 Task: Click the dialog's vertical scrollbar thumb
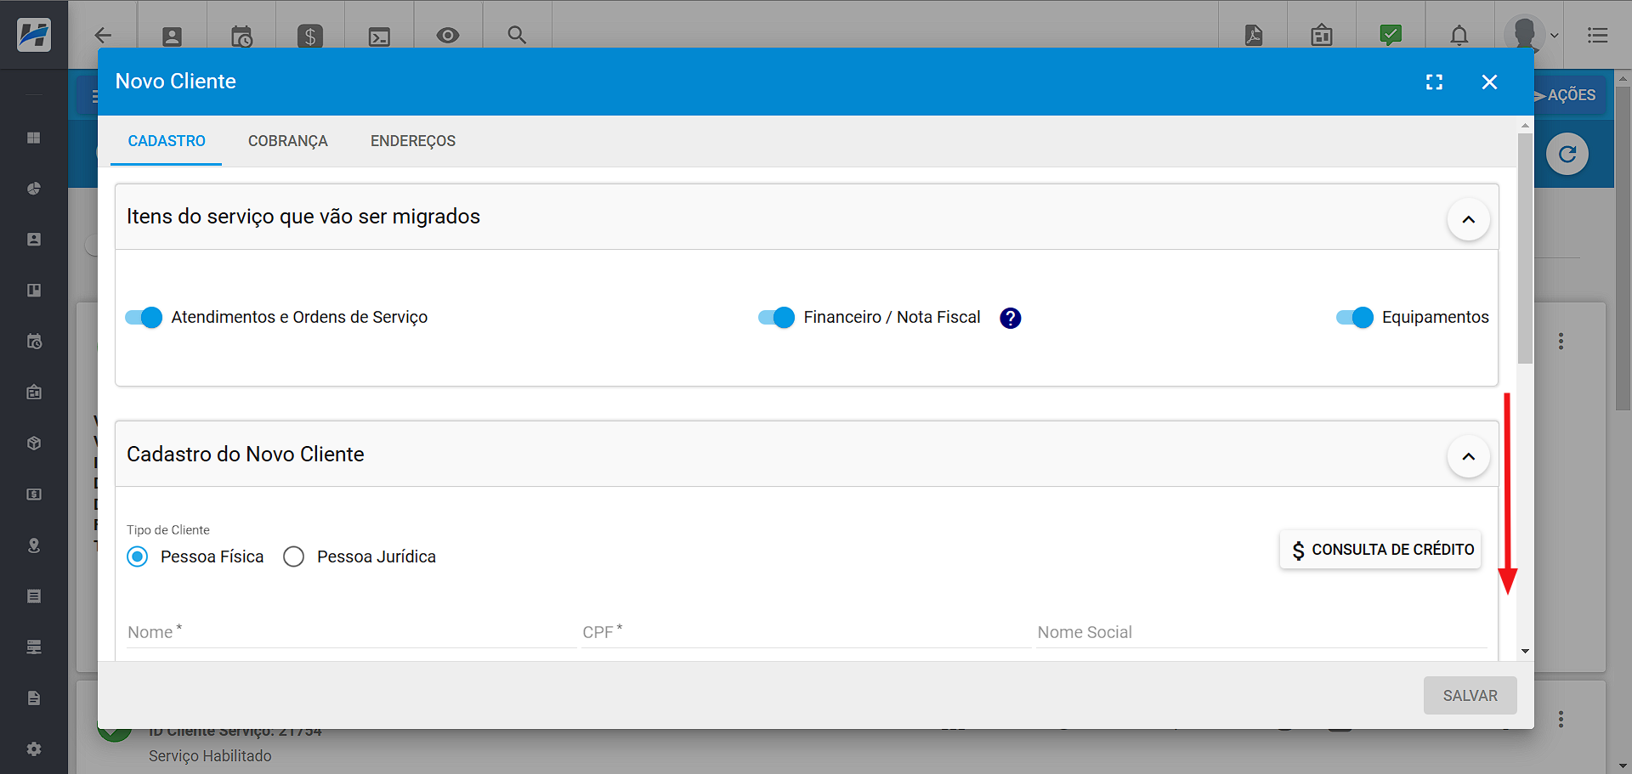pyautogui.click(x=1525, y=247)
